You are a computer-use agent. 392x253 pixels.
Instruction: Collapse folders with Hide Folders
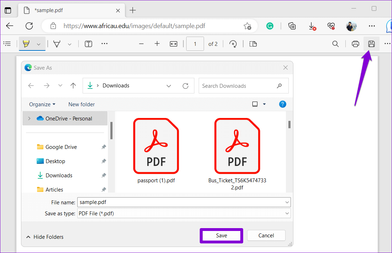[x=44, y=237]
